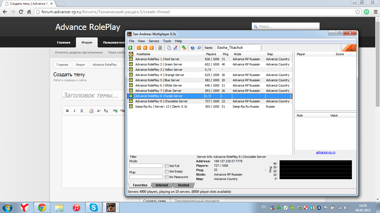Select 'Samp-Rp.Ru | Server: 13' row
This screenshot has height=213, width=380.
pyautogui.click(x=210, y=106)
